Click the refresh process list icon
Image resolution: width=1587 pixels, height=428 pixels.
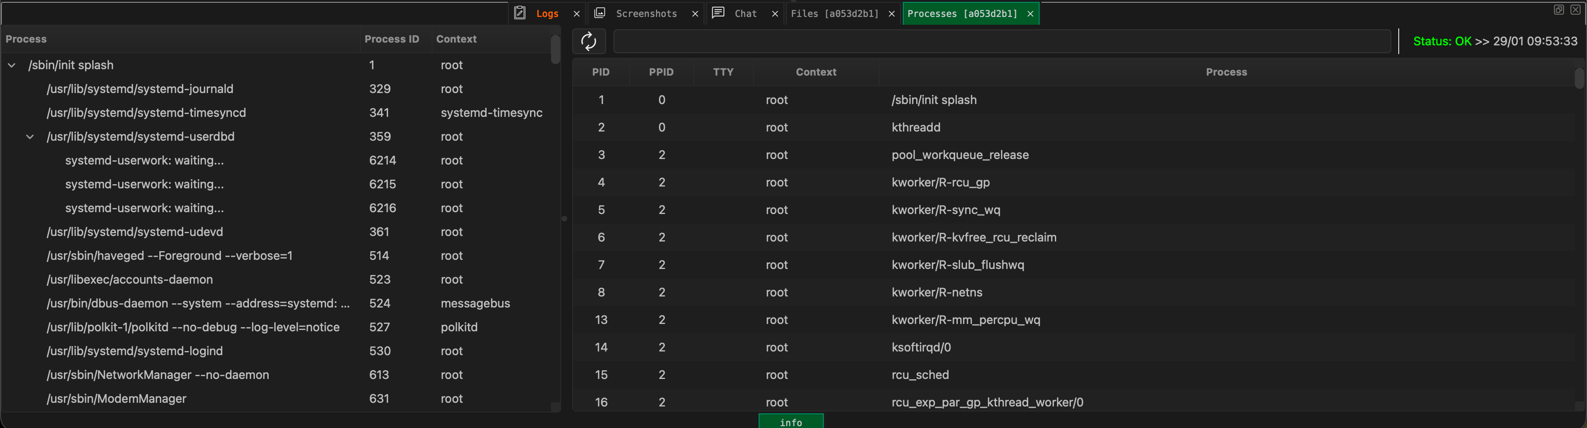(x=588, y=41)
